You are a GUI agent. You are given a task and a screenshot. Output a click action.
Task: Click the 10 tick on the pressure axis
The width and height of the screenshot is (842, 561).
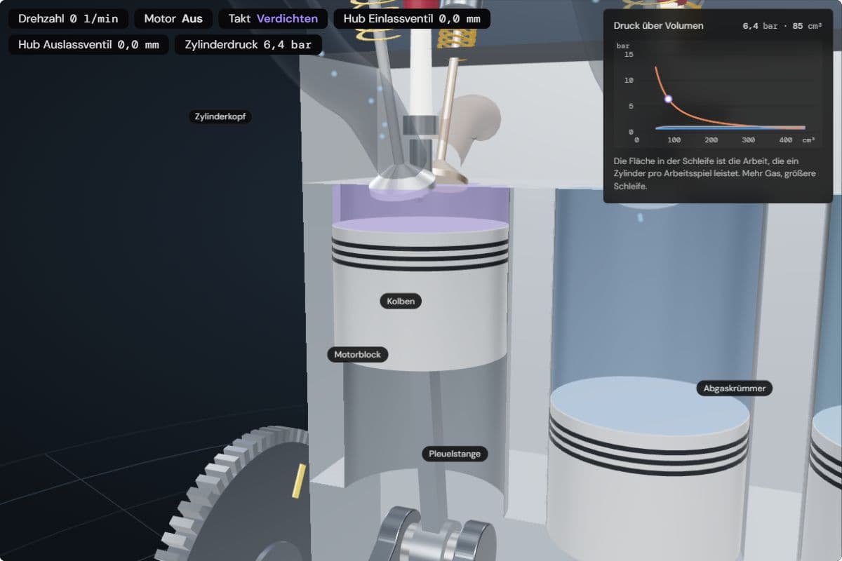629,81
